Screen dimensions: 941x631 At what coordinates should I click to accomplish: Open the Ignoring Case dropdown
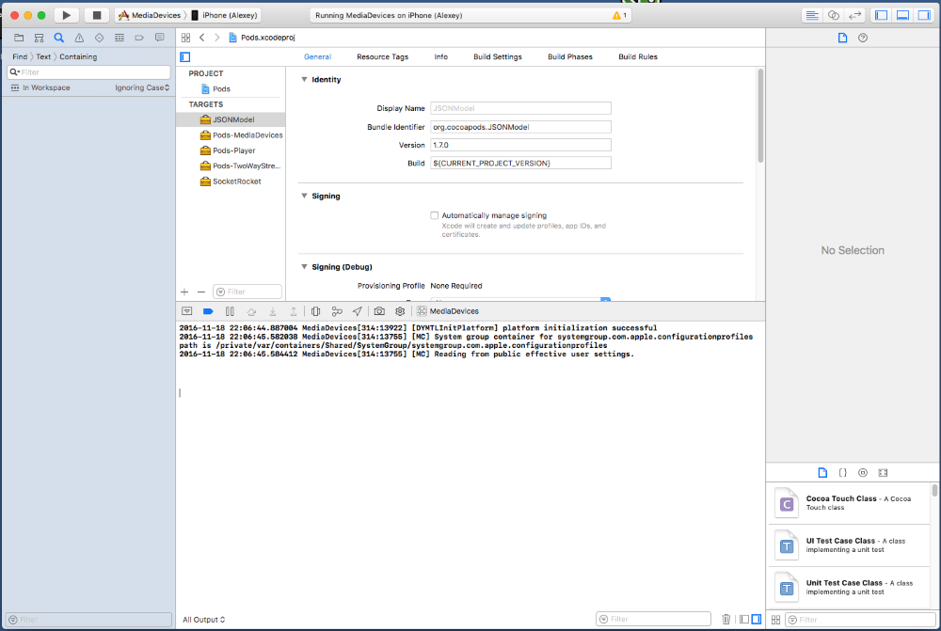(x=141, y=87)
